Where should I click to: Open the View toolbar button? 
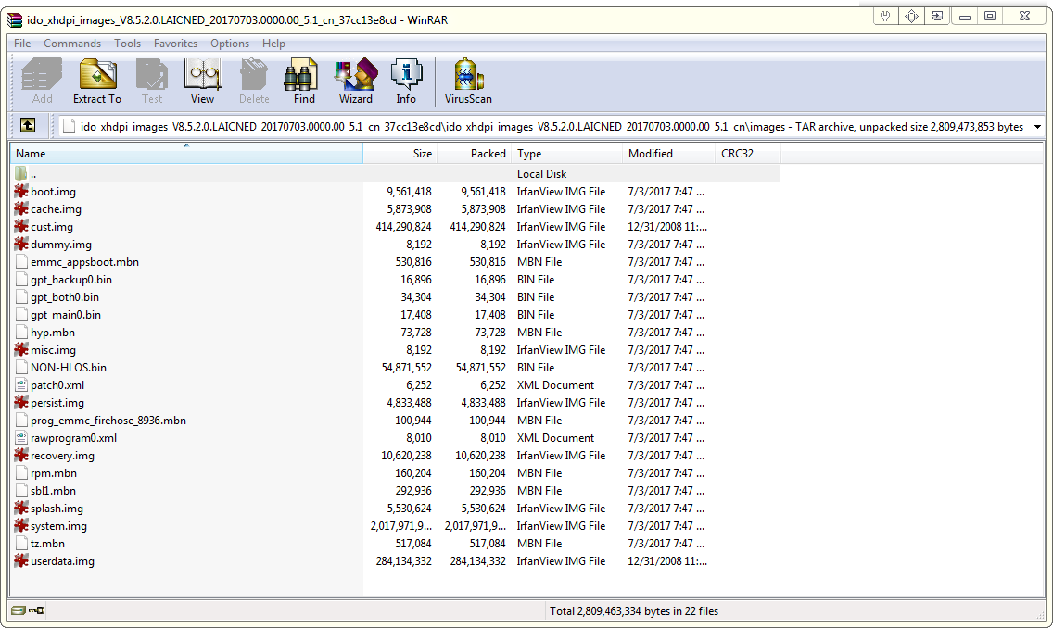202,82
